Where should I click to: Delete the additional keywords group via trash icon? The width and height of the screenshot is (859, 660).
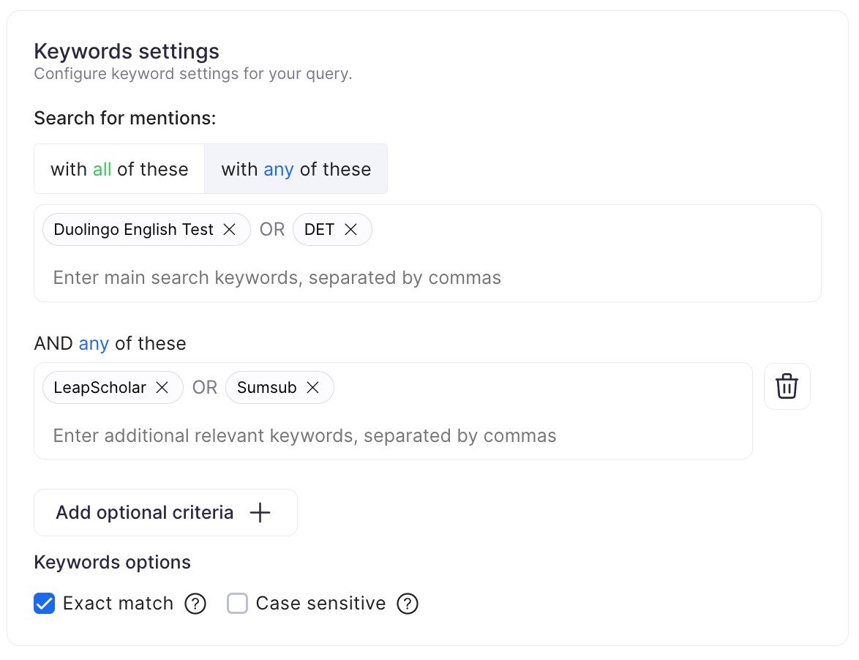[x=787, y=386]
